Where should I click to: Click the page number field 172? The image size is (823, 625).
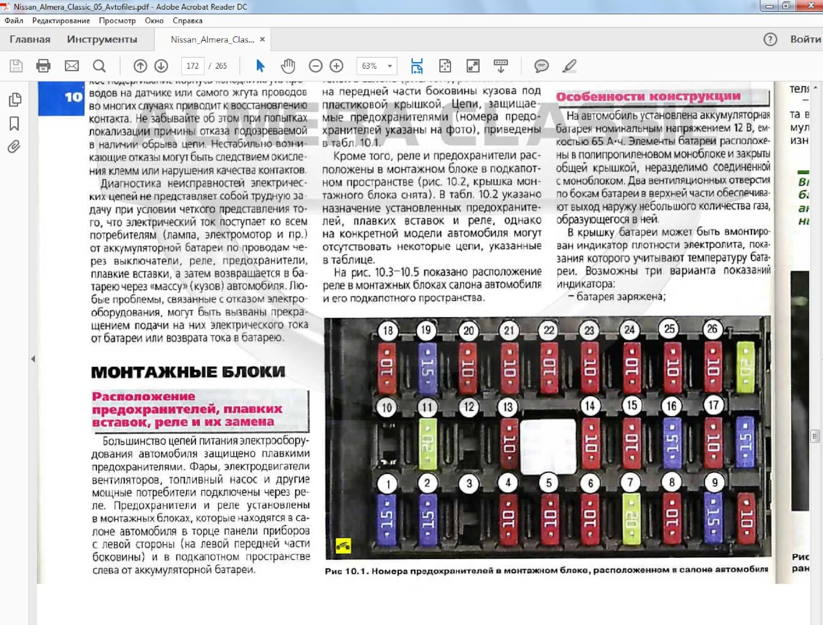coord(192,66)
